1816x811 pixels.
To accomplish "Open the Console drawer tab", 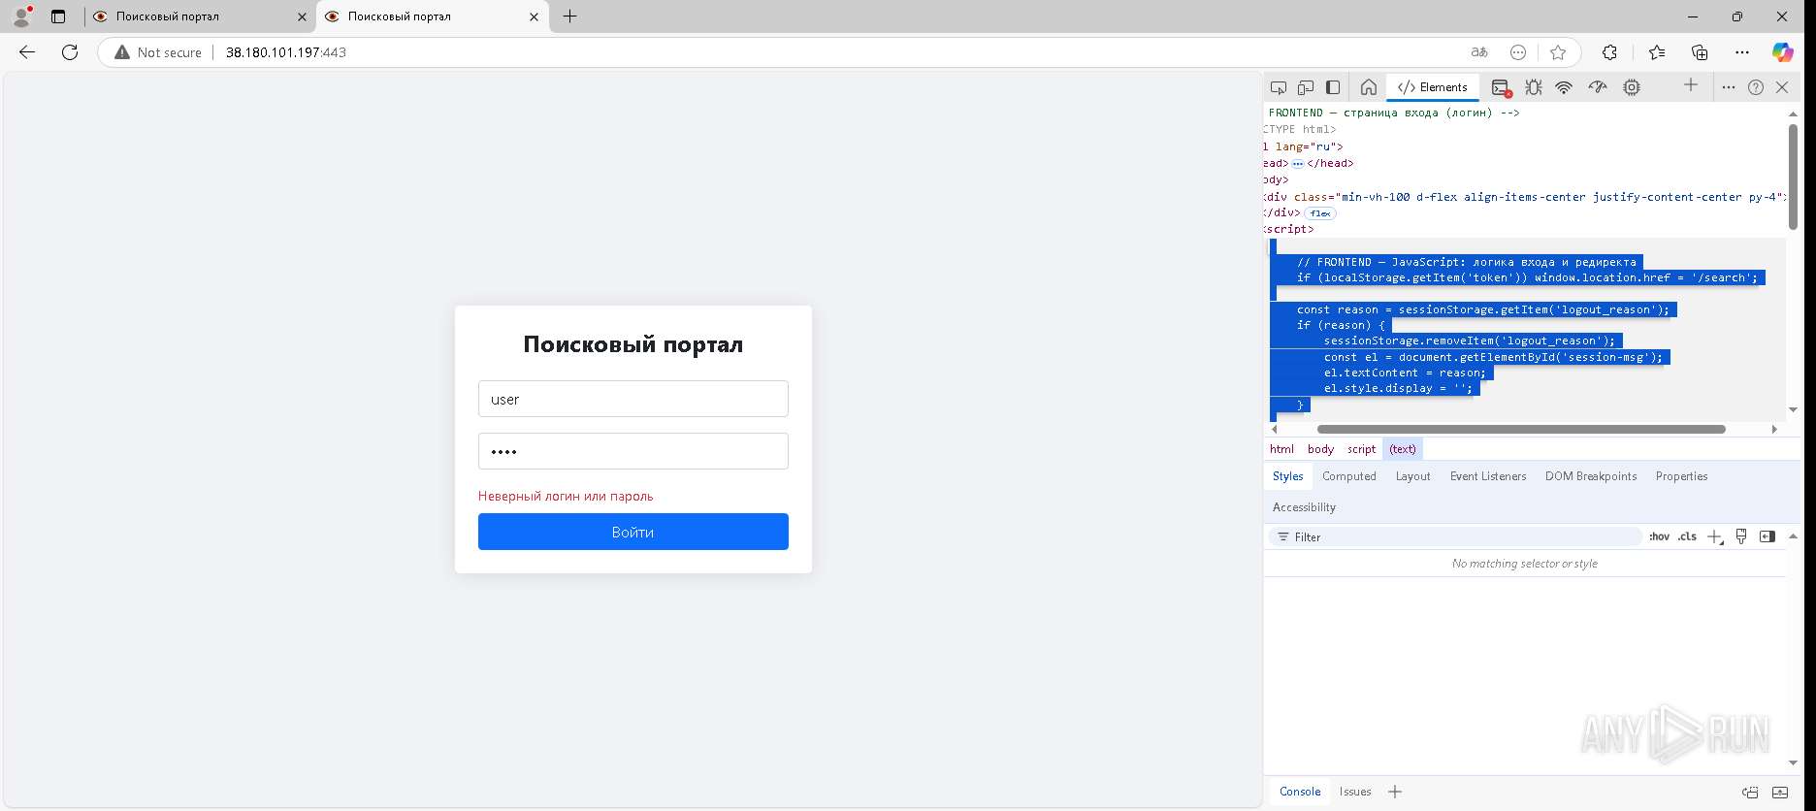I will [x=1300, y=792].
